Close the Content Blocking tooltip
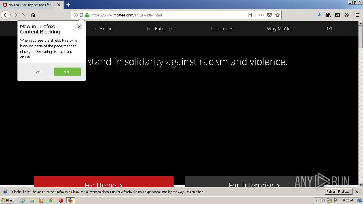 [79, 26]
